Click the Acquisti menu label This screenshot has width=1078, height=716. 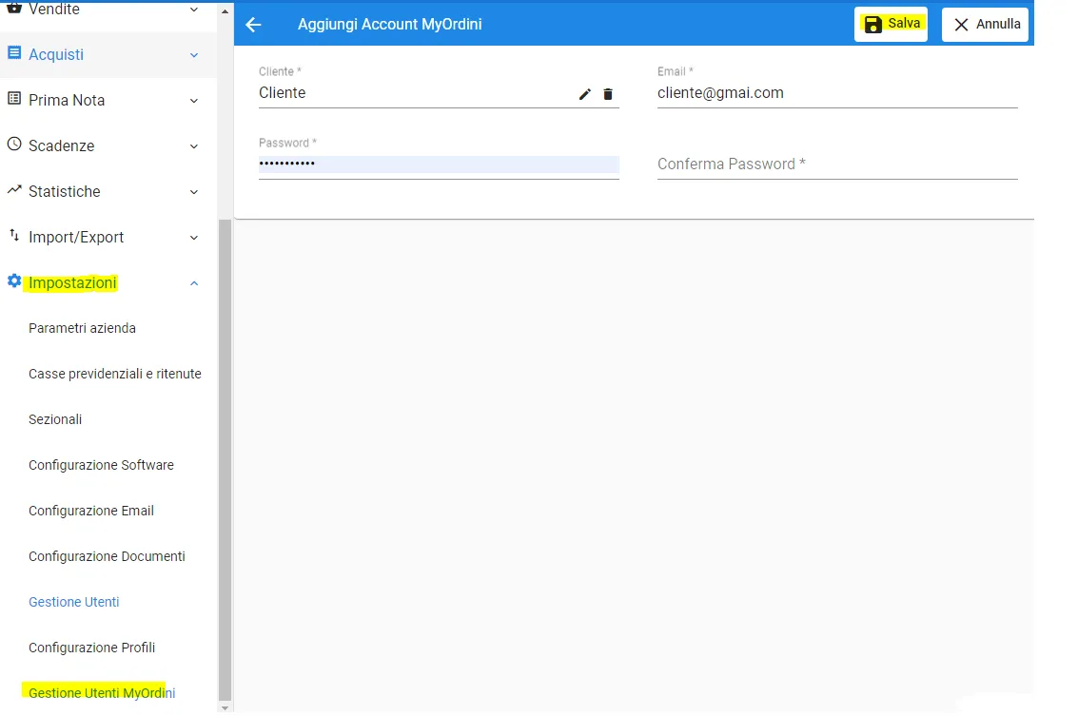coord(56,54)
